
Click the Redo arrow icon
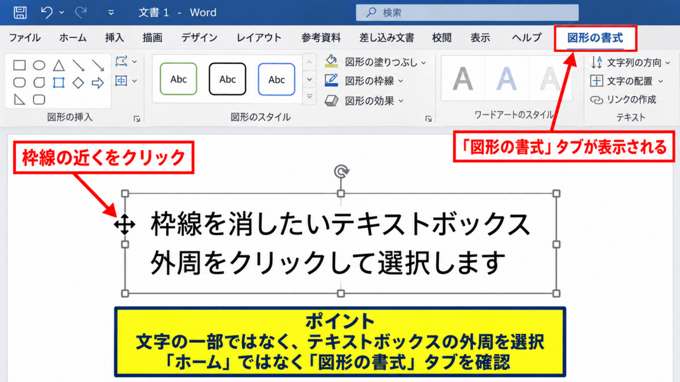tap(81, 12)
